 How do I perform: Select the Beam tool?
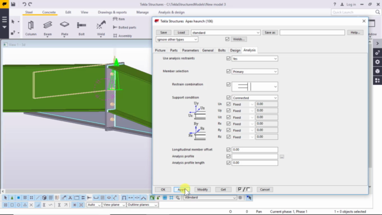pyautogui.click(x=48, y=28)
